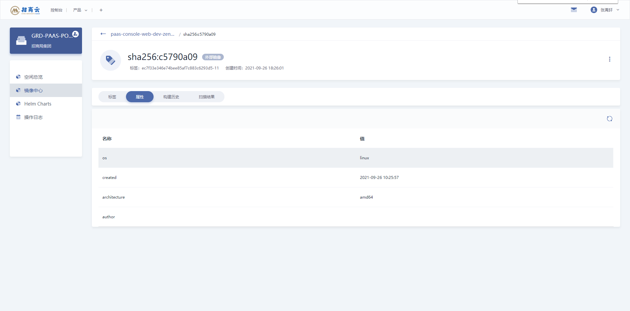Switch to the 扫描结果 tab
The height and width of the screenshot is (311, 630).
[207, 97]
